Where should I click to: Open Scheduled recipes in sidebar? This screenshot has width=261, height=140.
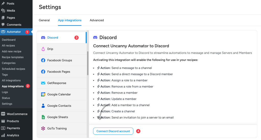pyautogui.click(x=14, y=69)
